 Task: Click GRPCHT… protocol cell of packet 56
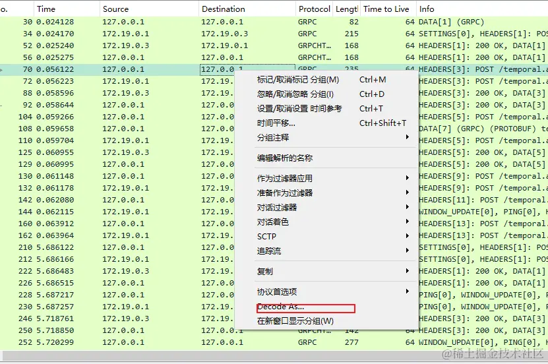[x=314, y=57]
